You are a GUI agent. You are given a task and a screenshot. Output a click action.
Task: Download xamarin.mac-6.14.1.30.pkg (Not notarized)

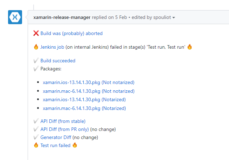89,91
